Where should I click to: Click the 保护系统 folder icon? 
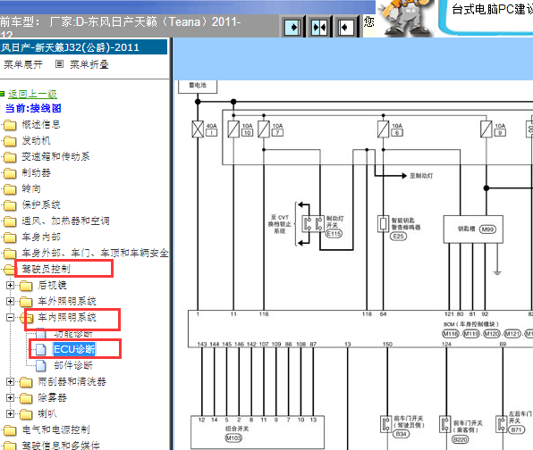(x=10, y=205)
